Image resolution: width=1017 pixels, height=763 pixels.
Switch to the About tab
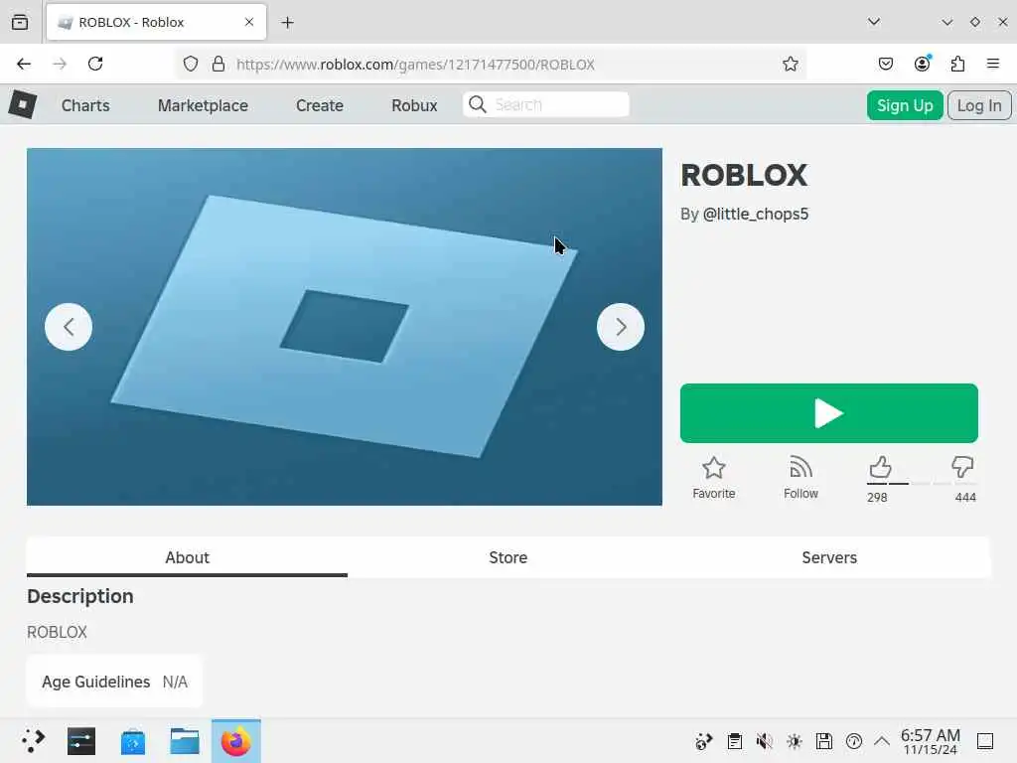click(187, 557)
